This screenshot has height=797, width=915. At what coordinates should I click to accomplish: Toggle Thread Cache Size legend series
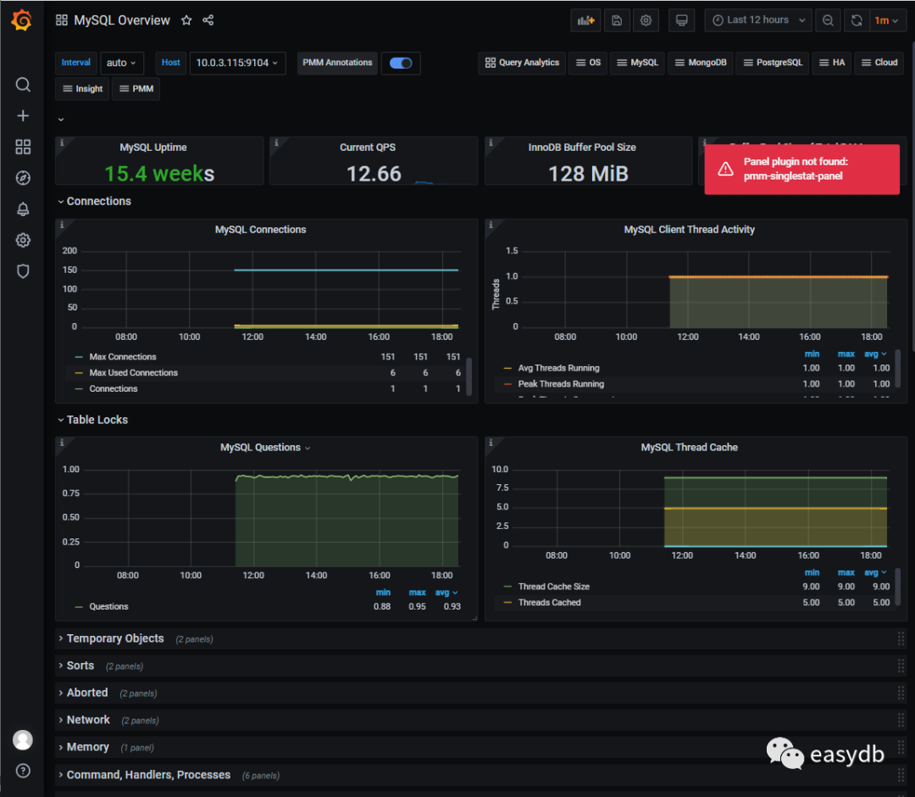pyautogui.click(x=553, y=587)
